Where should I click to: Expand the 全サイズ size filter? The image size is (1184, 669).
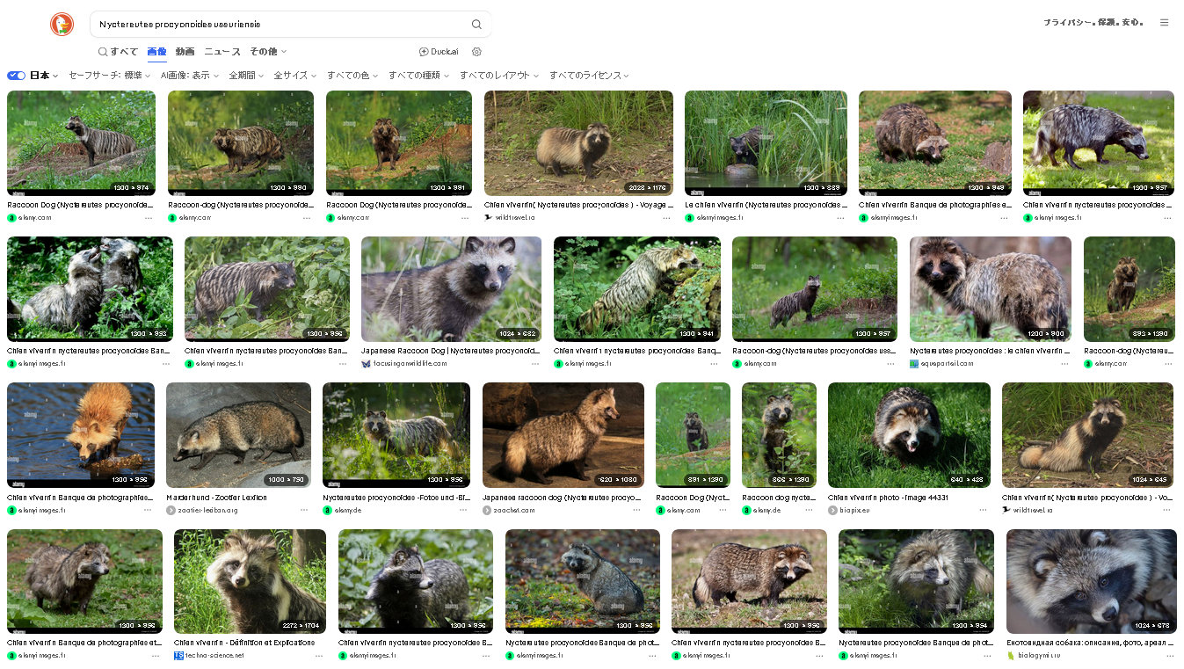click(x=294, y=76)
